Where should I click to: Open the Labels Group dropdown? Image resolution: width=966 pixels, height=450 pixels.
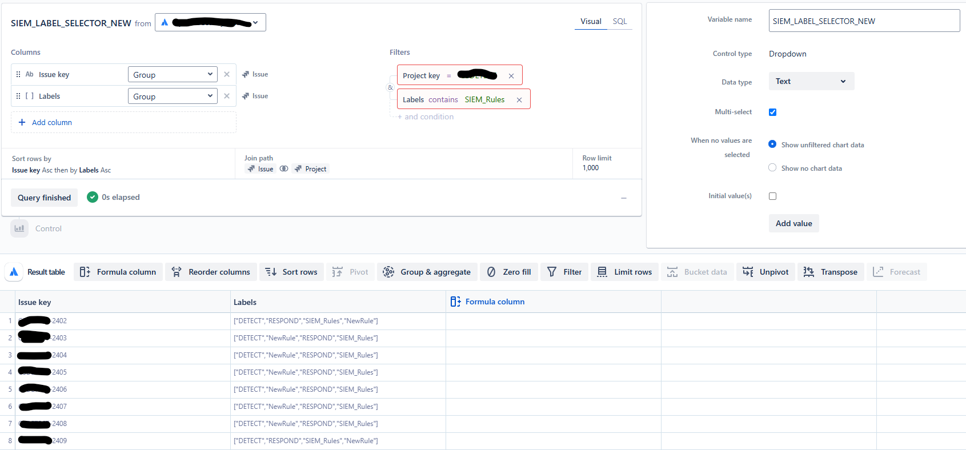(173, 97)
